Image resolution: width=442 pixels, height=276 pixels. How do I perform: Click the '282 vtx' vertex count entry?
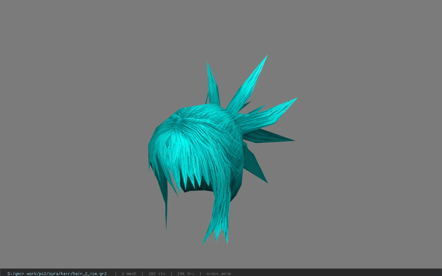tap(157, 274)
